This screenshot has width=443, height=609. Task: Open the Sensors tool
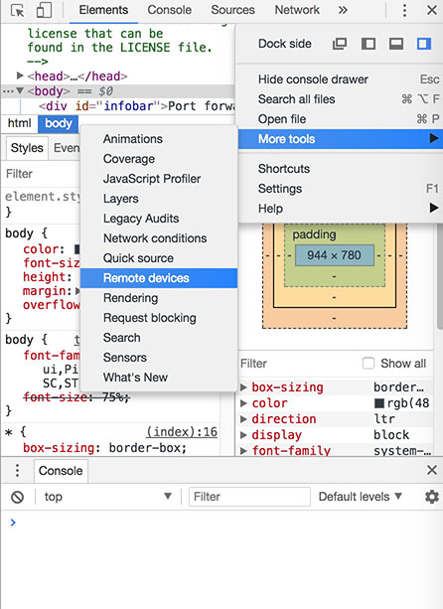[x=159, y=358]
